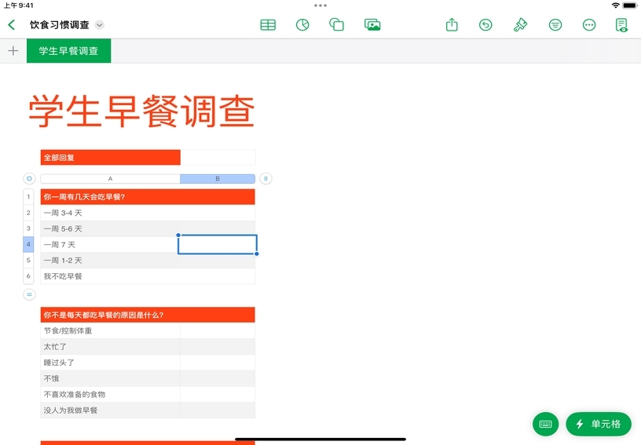641x445 pixels.
Task: Open the organize and filter menu
Action: pyautogui.click(x=555, y=25)
